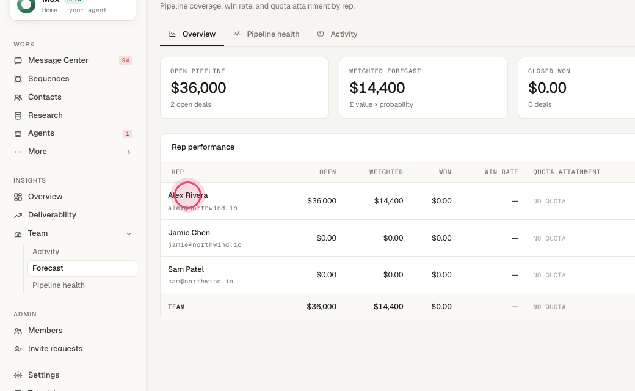Click the Deliverability trend icon
635x391 pixels.
tap(18, 215)
